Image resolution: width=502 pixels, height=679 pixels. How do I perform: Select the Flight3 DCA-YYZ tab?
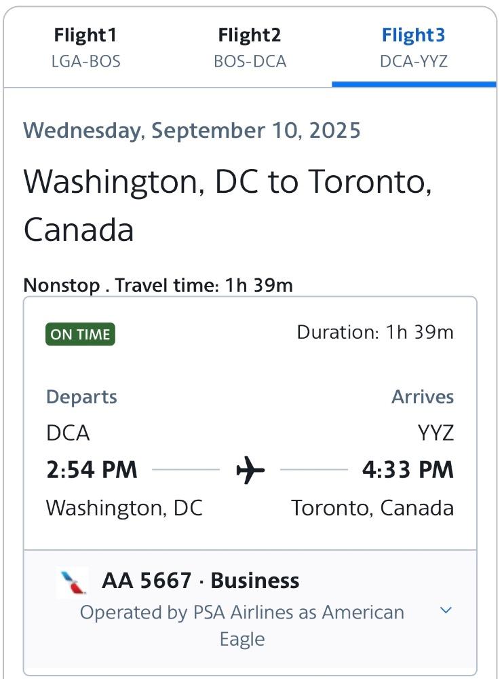[414, 48]
